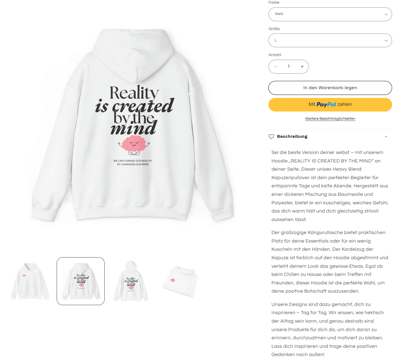Select the highlighted back print hoodie thumbnail
Screen dimensions: 398x358
point(81,281)
